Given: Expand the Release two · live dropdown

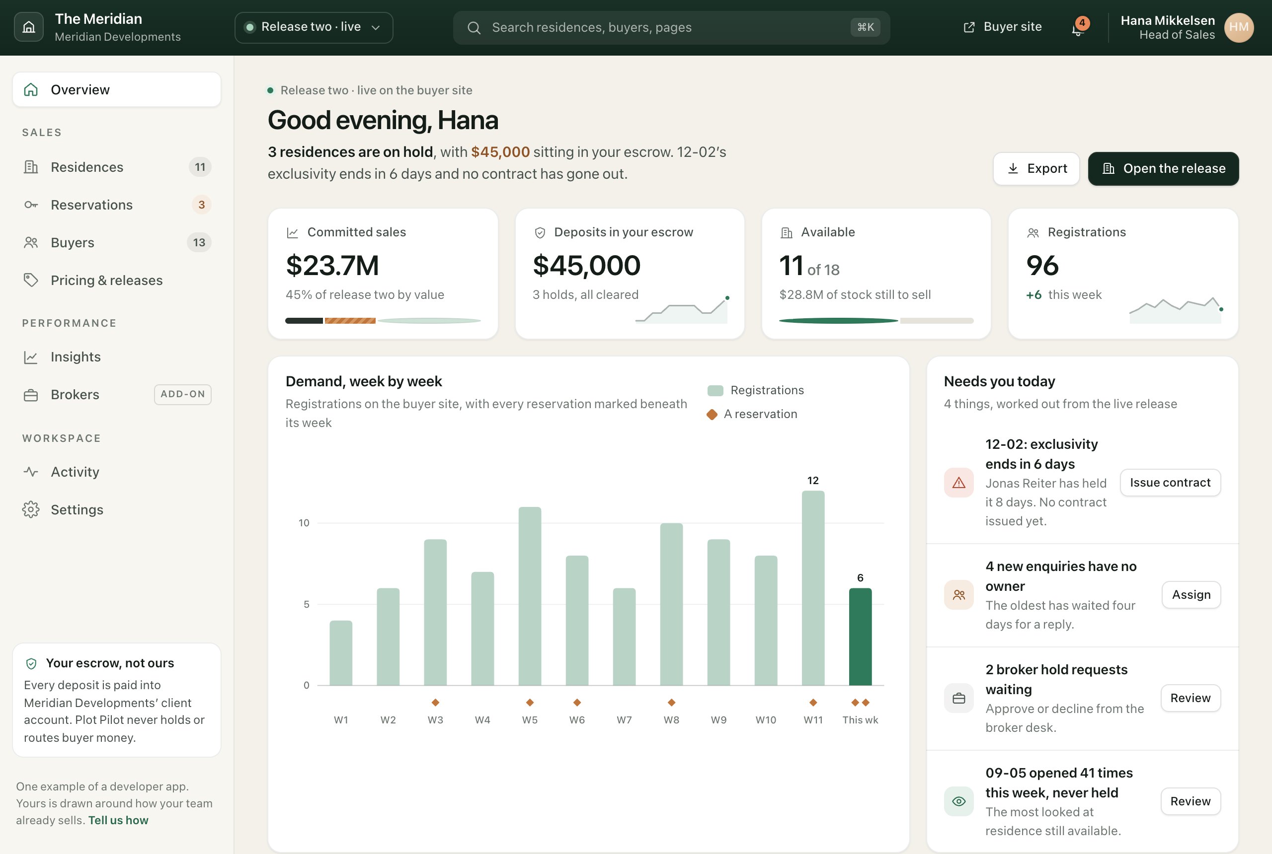Looking at the screenshot, I should coord(314,27).
